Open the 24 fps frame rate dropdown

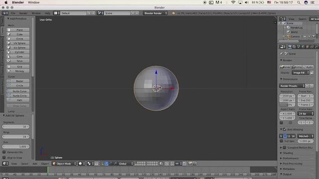click(306, 114)
